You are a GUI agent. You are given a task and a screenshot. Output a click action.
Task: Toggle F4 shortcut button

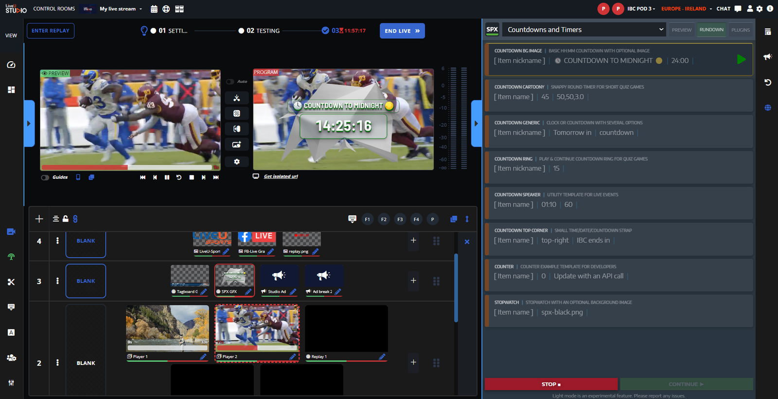(416, 219)
